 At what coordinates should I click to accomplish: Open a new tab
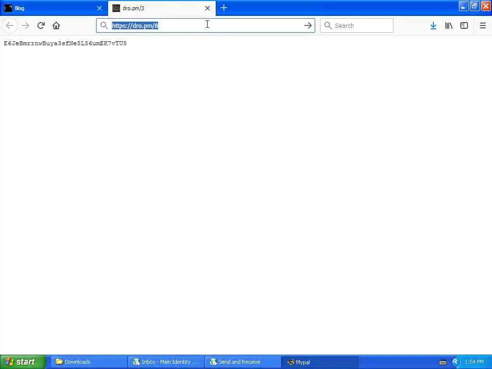click(x=224, y=8)
